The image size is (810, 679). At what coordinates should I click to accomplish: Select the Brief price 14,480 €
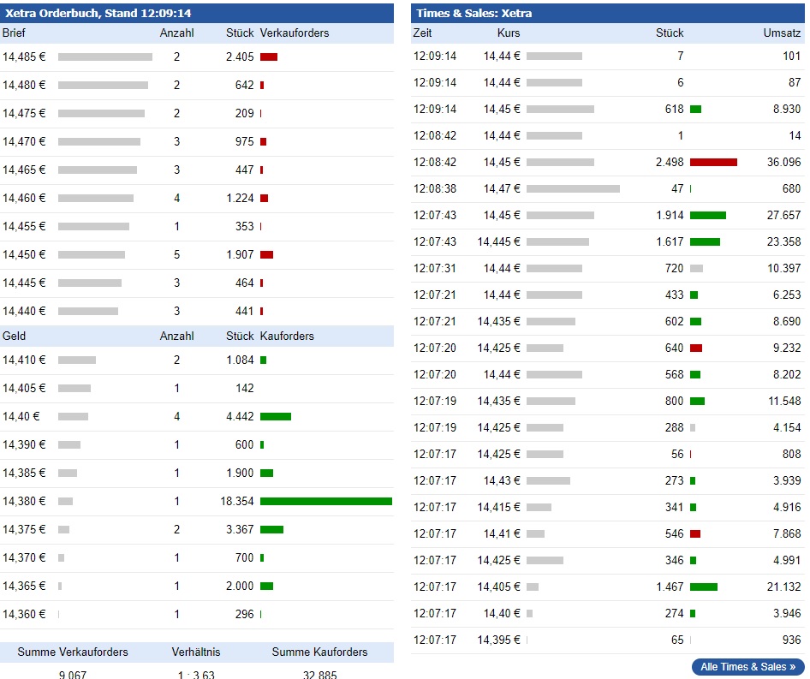(x=24, y=85)
